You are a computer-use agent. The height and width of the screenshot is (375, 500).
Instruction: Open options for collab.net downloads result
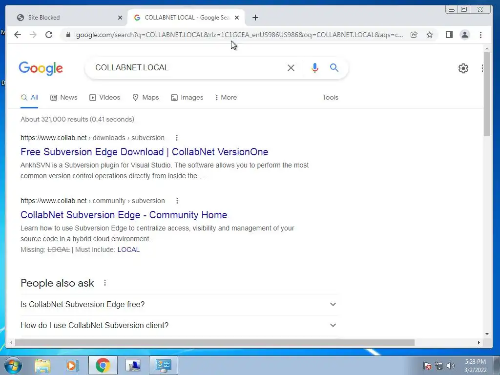[177, 138]
